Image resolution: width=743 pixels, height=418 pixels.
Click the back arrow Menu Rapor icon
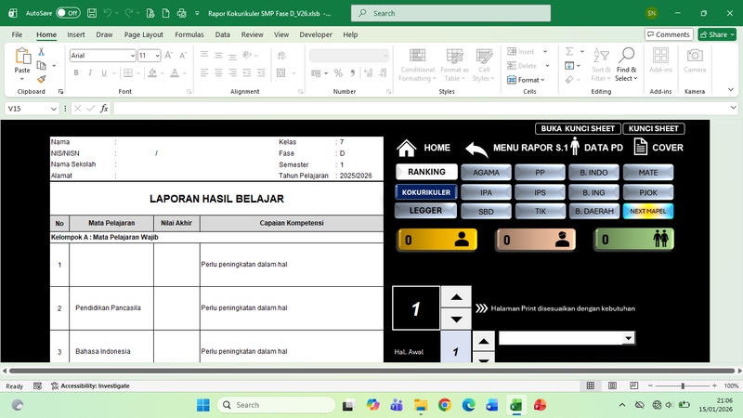[476, 149]
